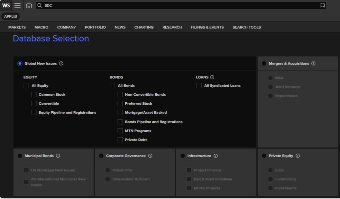View Mergers & Acquisitions info icon
The width and height of the screenshot is (340, 199).
(x=313, y=63)
